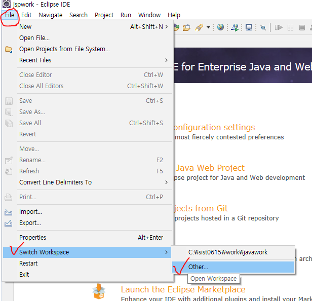Open the Search menu
312x301 pixels.
(79, 15)
